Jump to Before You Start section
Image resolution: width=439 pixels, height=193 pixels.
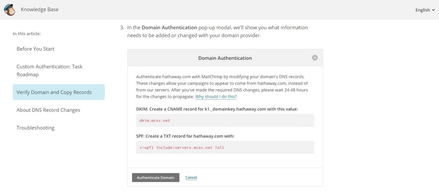[35, 49]
